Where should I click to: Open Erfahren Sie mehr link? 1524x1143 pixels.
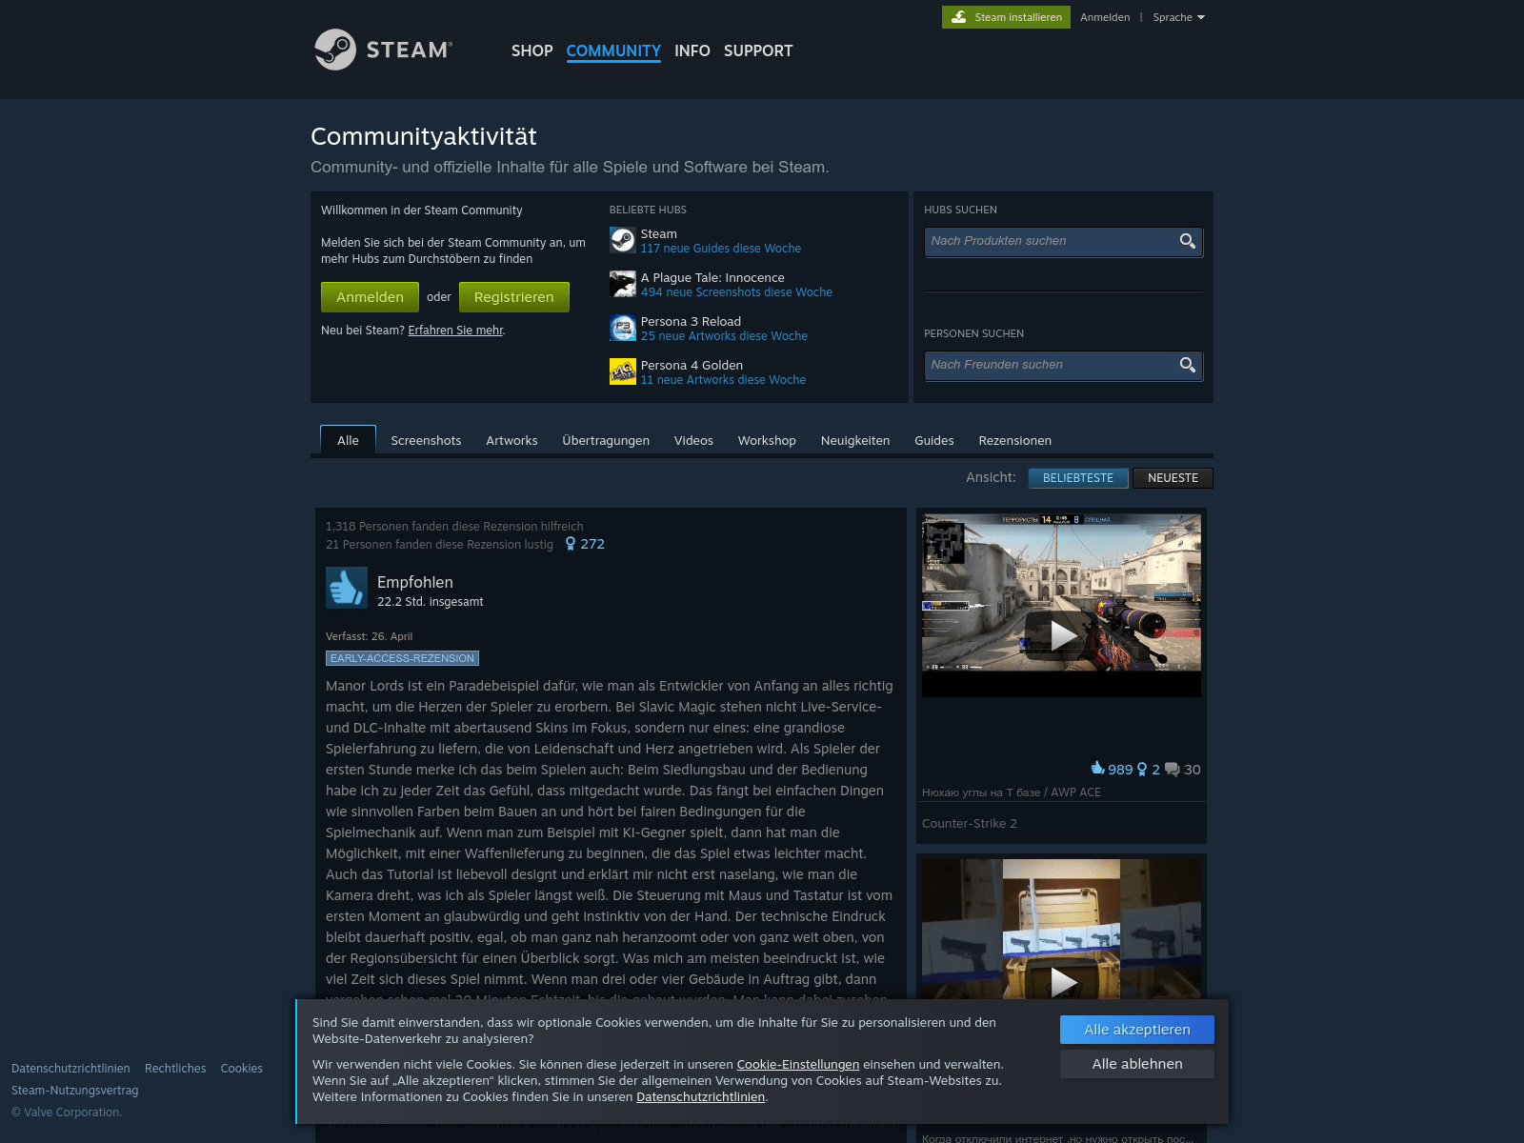[455, 331]
